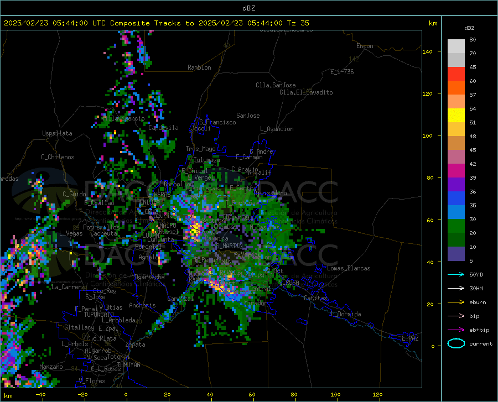This screenshot has width=498, height=402.
Task: Pick the red 60–65 dBZ legend swatch
Action: pyautogui.click(x=456, y=74)
